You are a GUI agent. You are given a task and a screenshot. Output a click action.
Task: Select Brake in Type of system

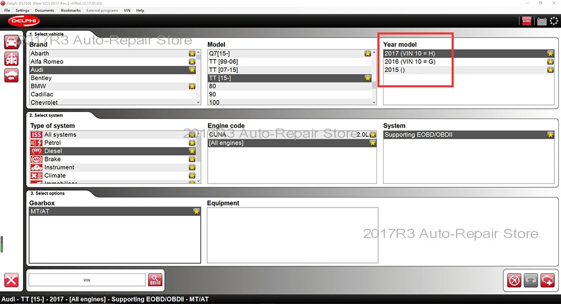point(113,159)
